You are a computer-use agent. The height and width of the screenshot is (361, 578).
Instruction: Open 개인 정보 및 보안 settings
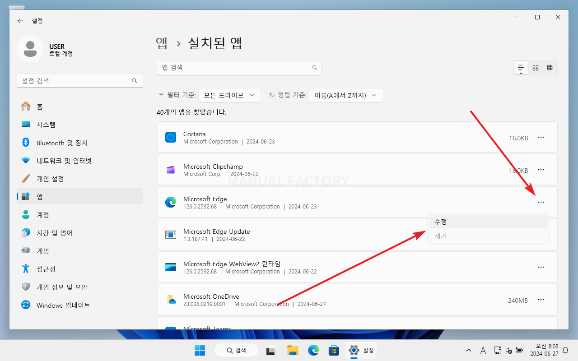coord(80,287)
